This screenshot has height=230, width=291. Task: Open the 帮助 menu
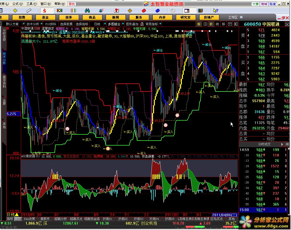[60, 4]
